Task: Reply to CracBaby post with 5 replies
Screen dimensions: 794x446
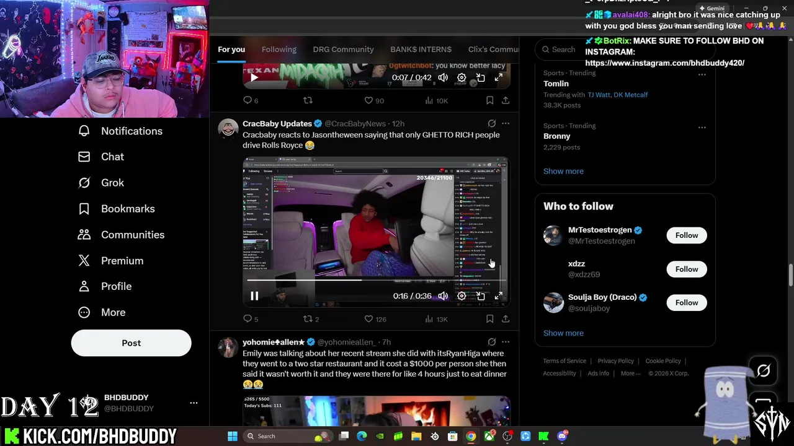Action: coord(251,319)
